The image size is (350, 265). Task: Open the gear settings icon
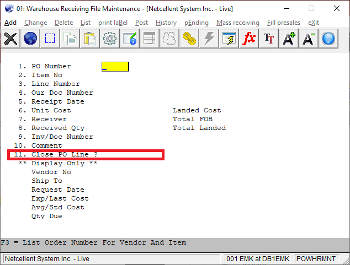point(110,39)
